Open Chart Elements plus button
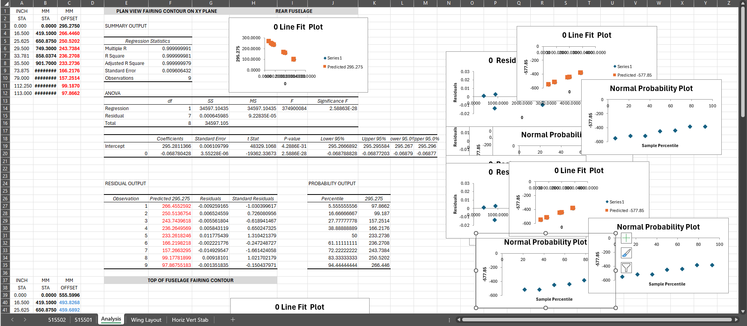Screen dimensions: 747x326 [626, 238]
